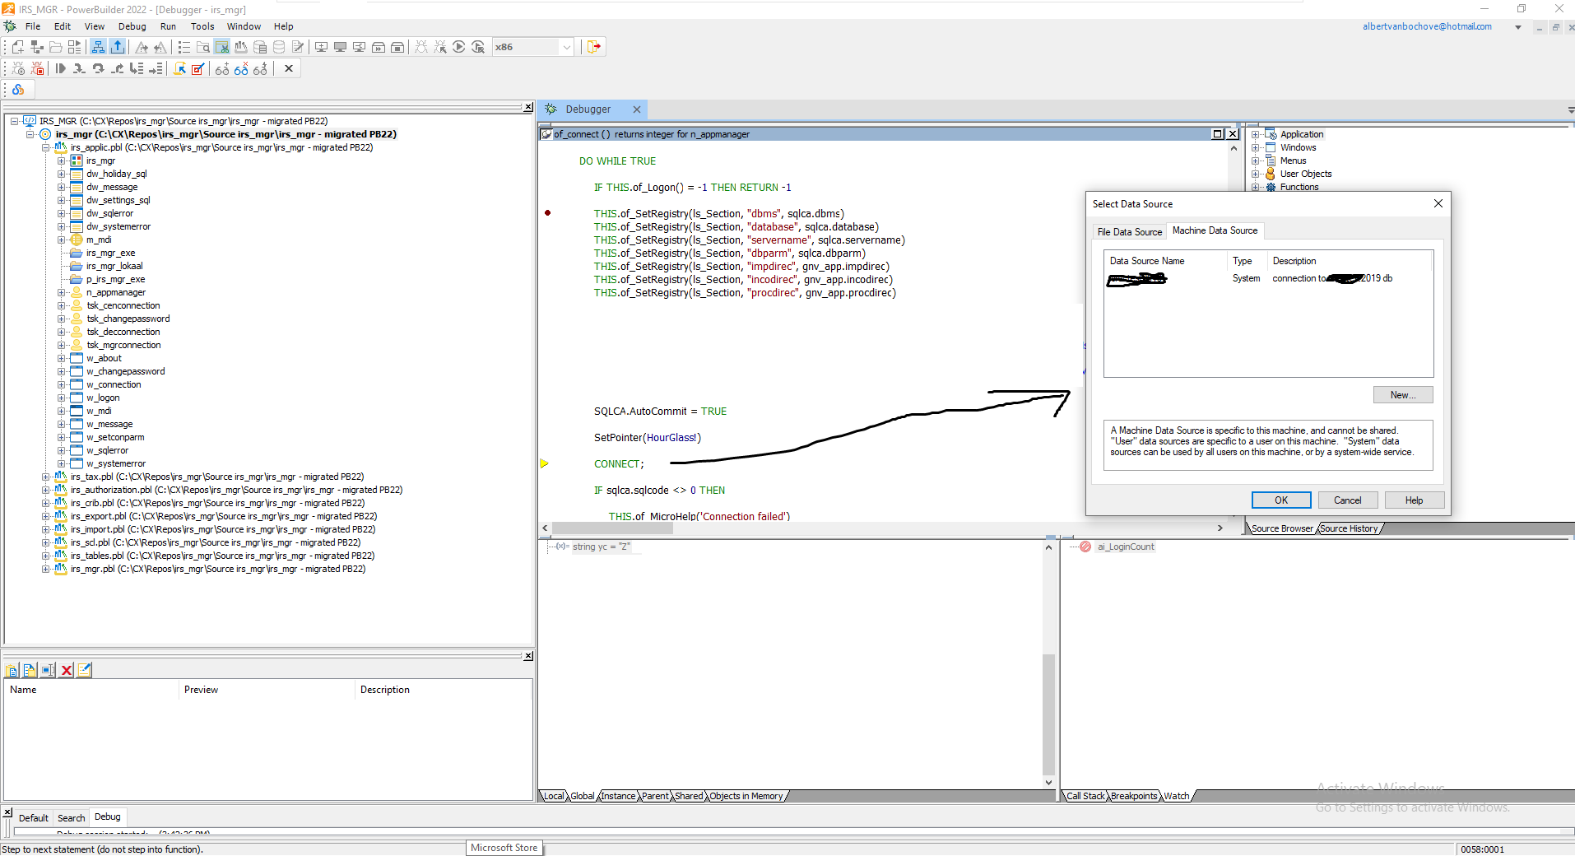This screenshot has height=856, width=1575.
Task: Click the New file toolbar icon
Action: [17, 47]
